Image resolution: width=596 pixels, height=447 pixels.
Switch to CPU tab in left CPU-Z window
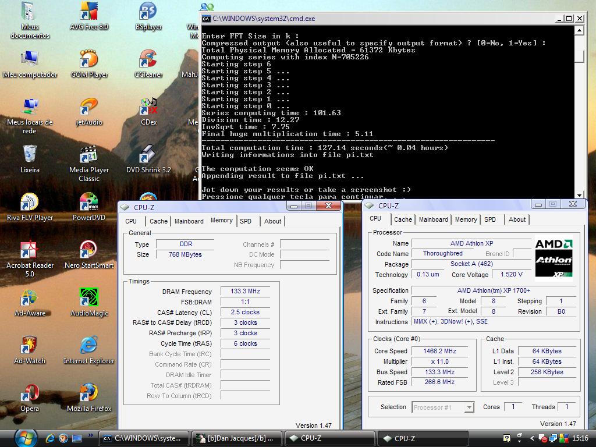click(x=131, y=221)
